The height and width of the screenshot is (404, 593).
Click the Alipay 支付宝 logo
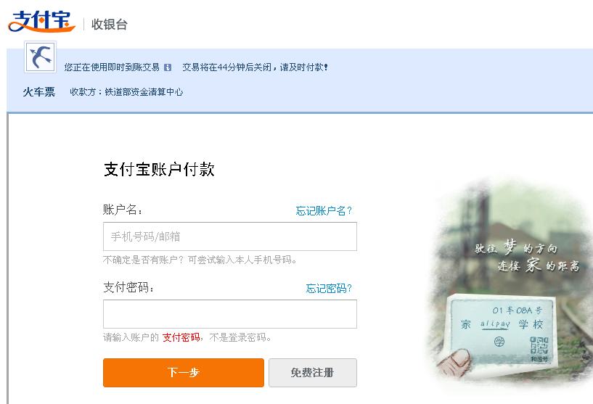[41, 22]
